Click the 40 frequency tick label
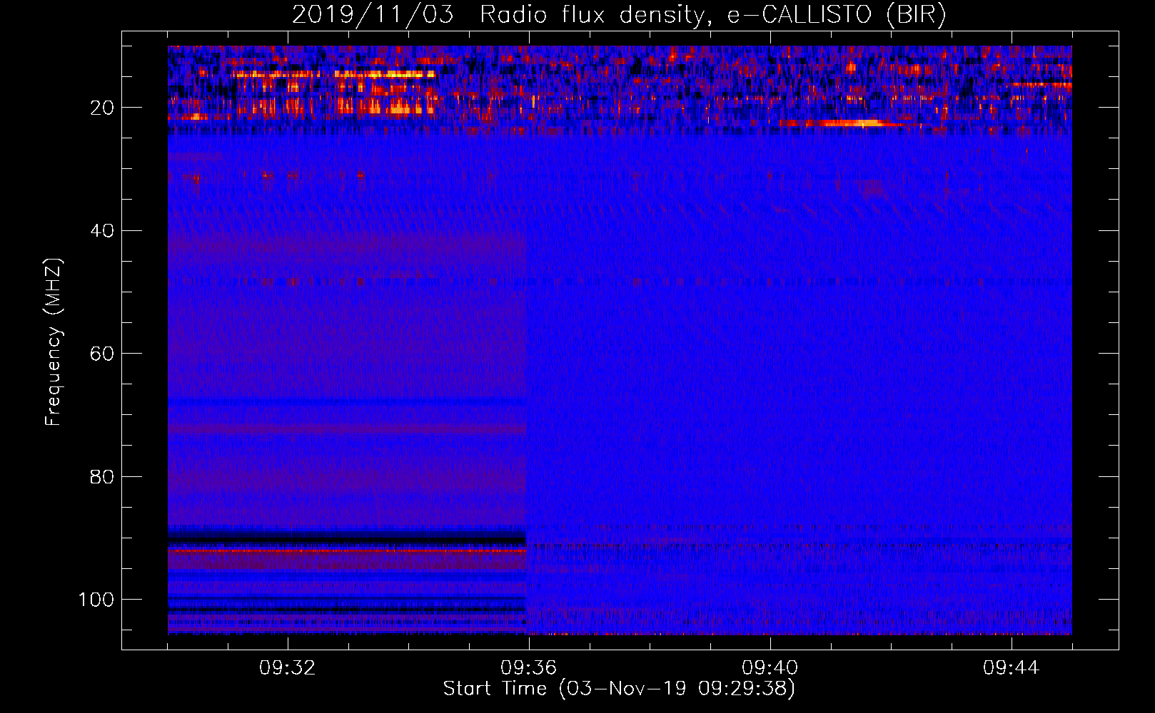This screenshot has height=713, width=1155. [x=102, y=231]
